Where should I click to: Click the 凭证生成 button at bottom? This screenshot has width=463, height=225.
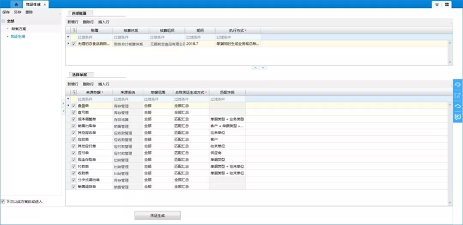157,216
